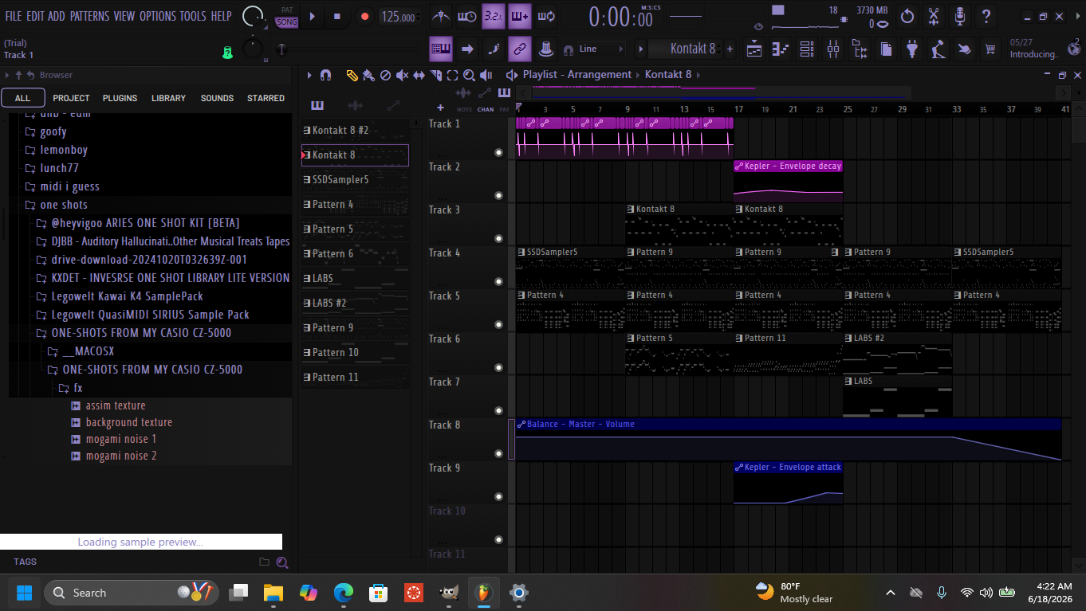Toggle loop recording
The width and height of the screenshot is (1086, 611).
pos(546,16)
